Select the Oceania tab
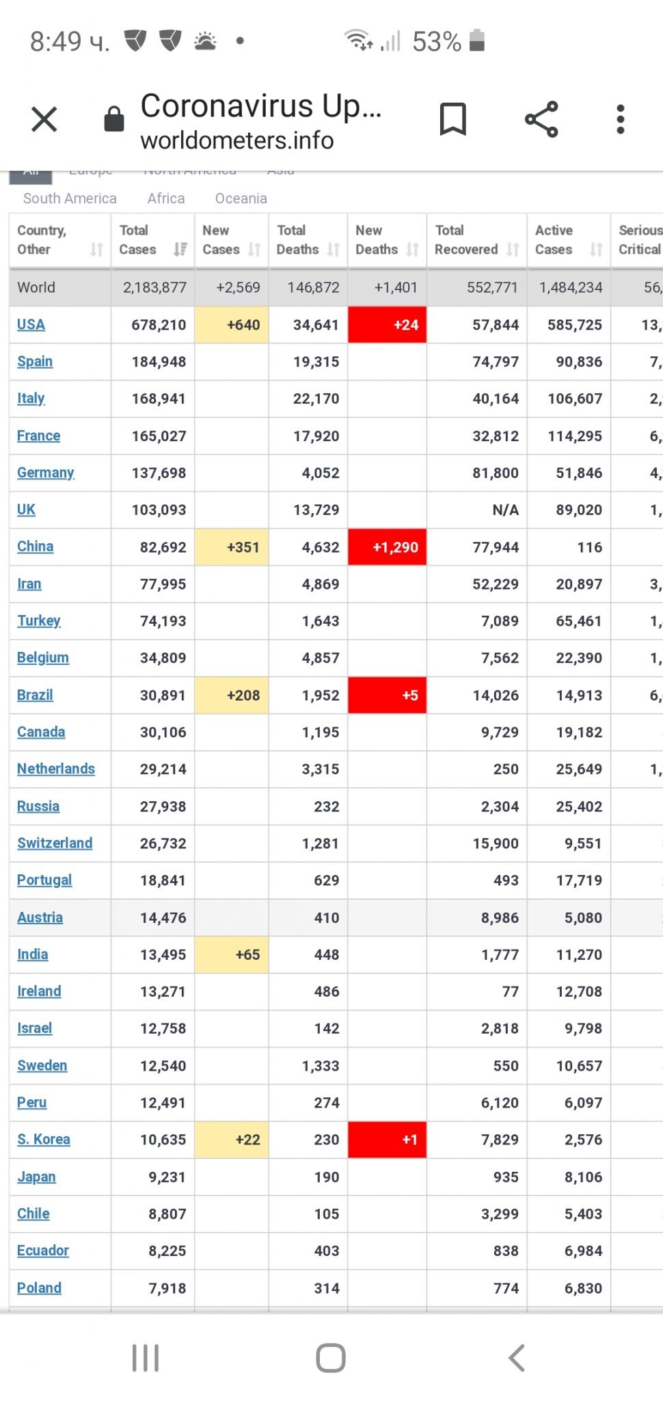Screen dimensions: 663x1401 (x=241, y=198)
